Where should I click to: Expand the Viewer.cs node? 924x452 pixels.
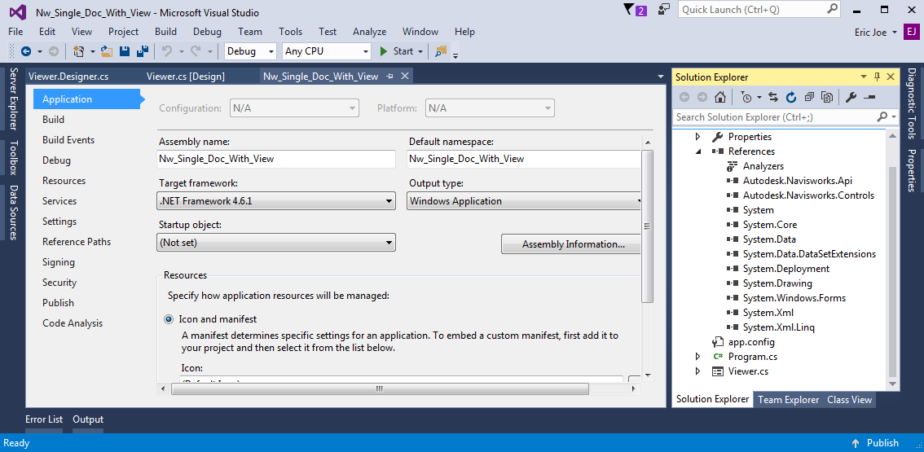tap(697, 371)
